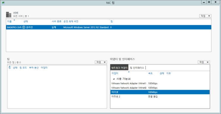Select the 이더넷 2 adapter row
The width and height of the screenshot is (221, 114).
pos(160,97)
